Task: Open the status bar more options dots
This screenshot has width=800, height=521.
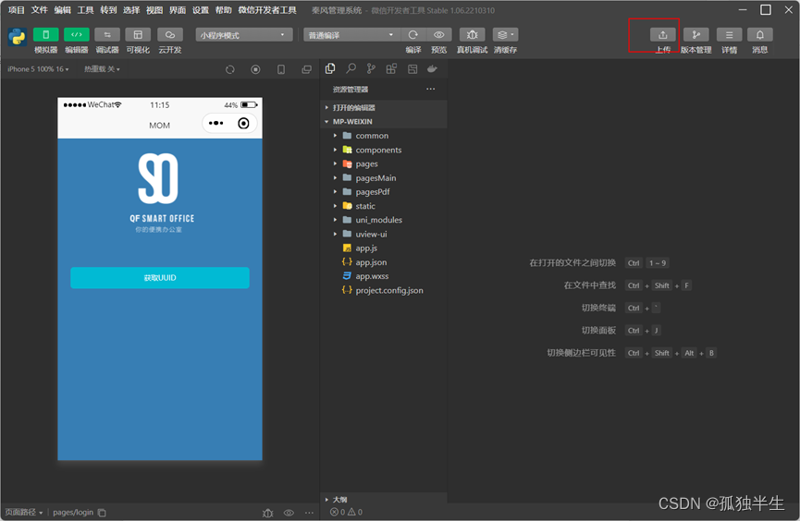Action: (309, 513)
